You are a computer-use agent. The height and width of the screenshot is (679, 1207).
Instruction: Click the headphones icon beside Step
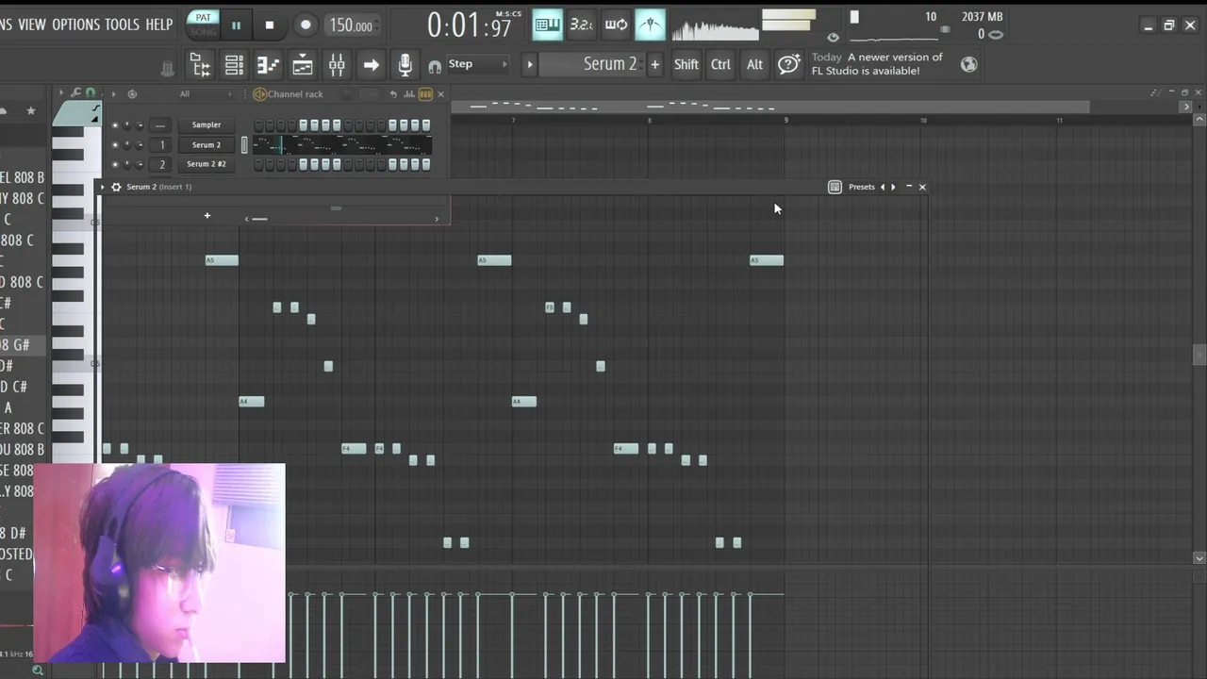click(435, 67)
